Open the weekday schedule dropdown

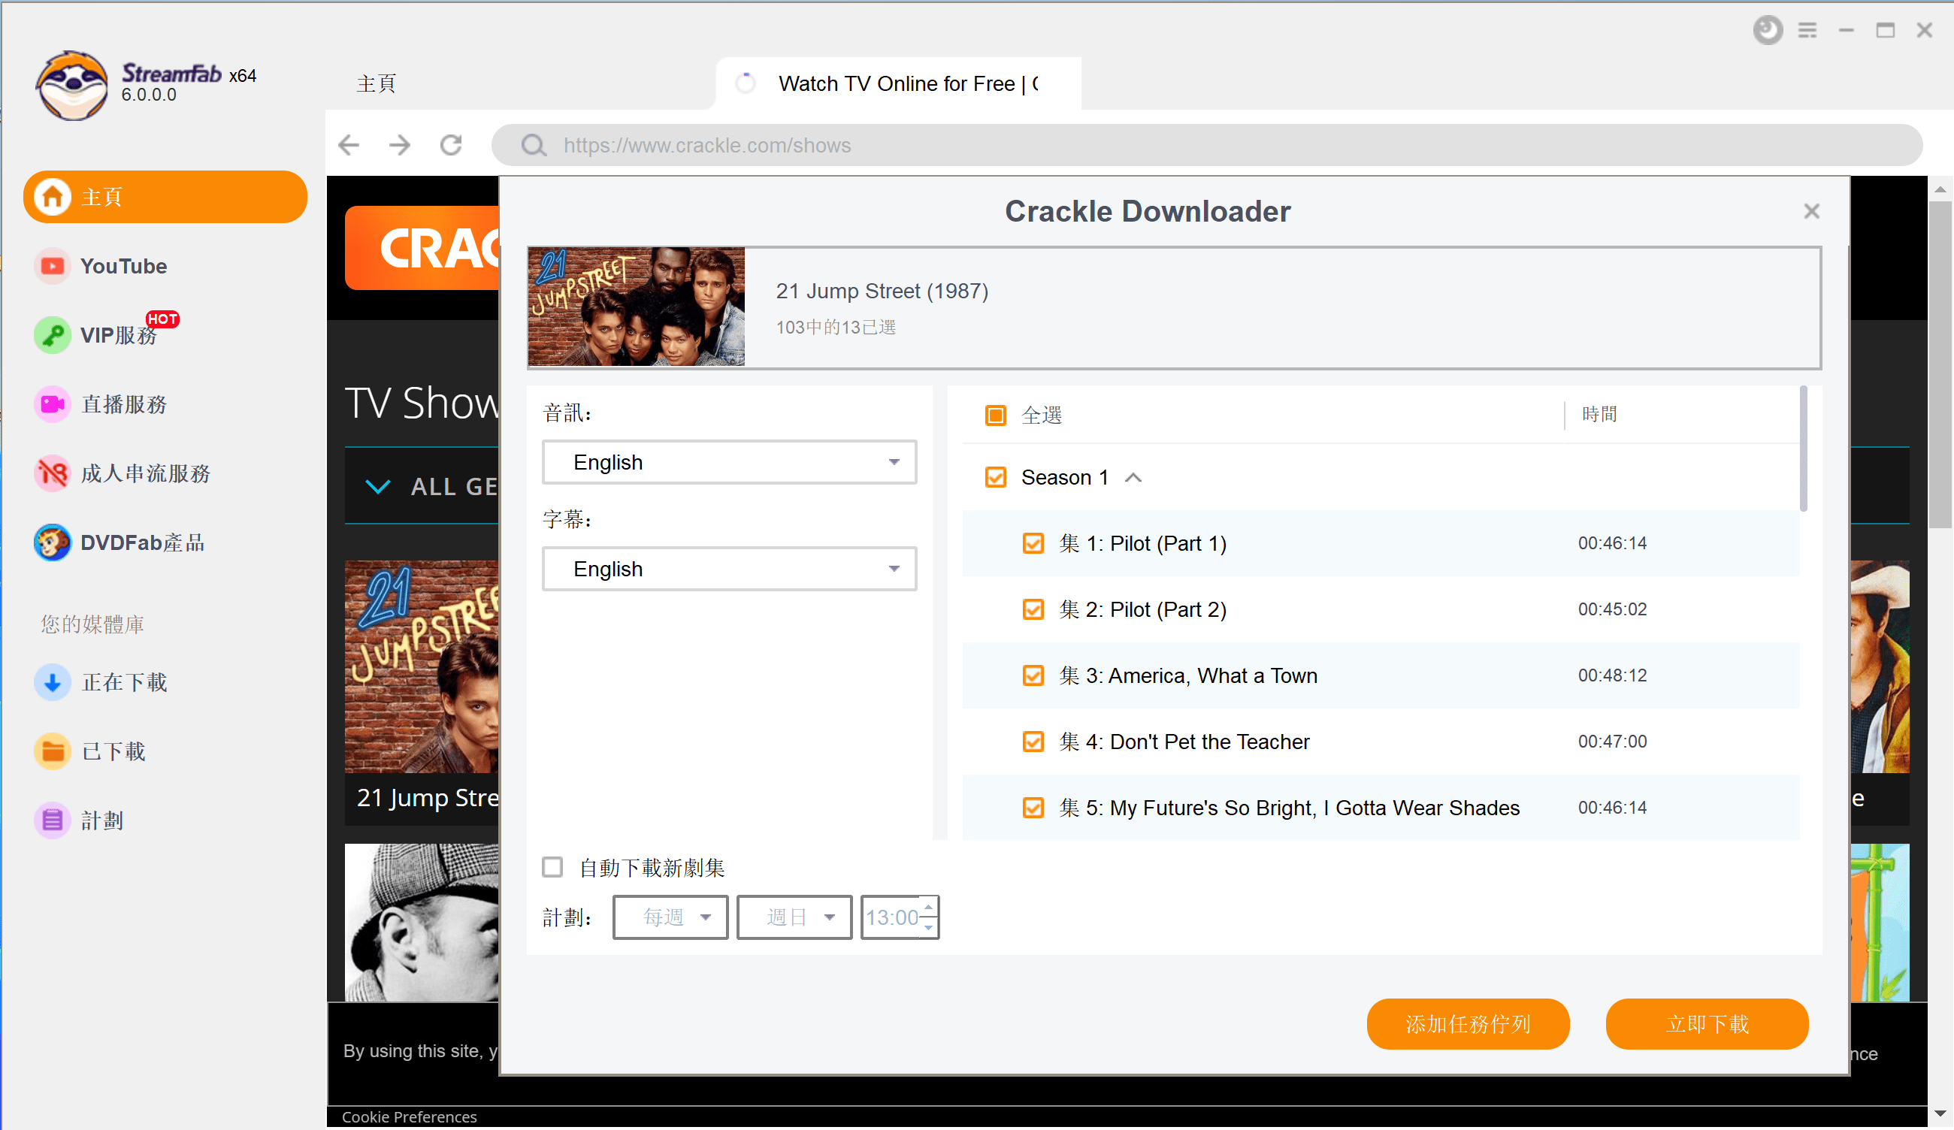[x=794, y=917]
